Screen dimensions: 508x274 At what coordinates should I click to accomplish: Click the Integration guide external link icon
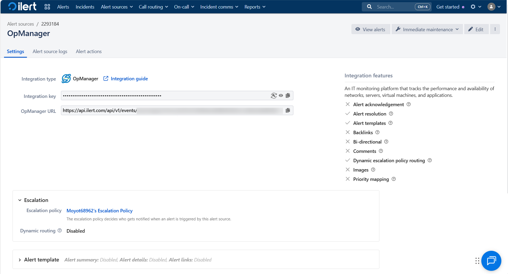106,78
